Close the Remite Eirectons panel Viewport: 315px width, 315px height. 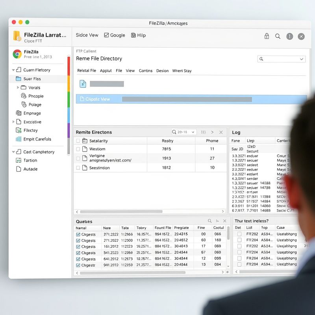coord(221,132)
